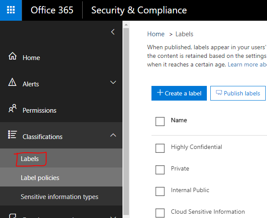
Task: Check the Internal Public label box
Action: pos(160,191)
